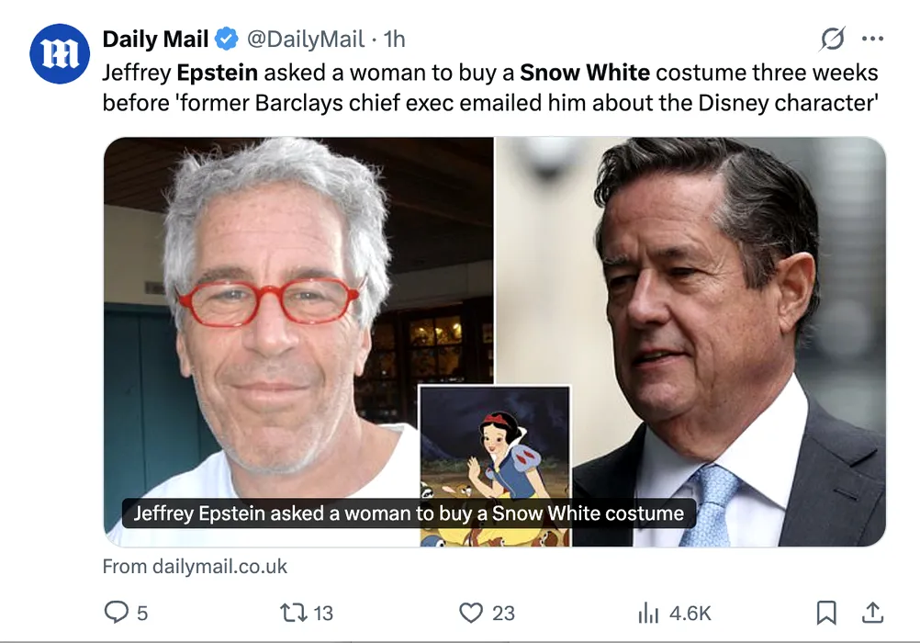Open the @DailyMail handle link
920x643 pixels.
(x=305, y=39)
